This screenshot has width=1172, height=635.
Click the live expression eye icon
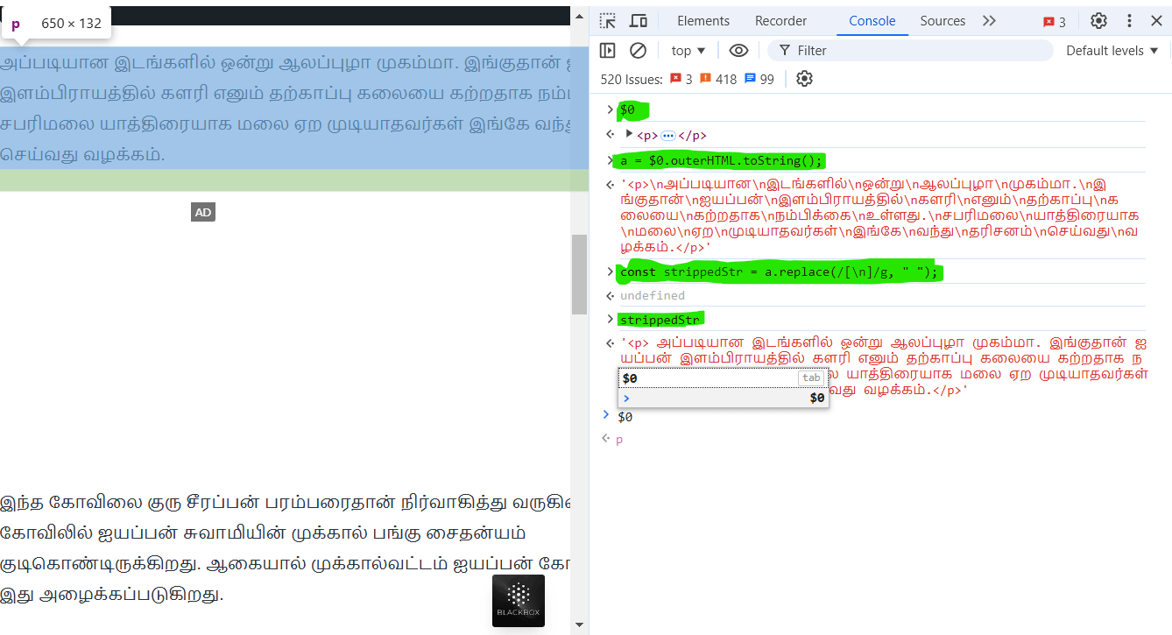click(738, 51)
